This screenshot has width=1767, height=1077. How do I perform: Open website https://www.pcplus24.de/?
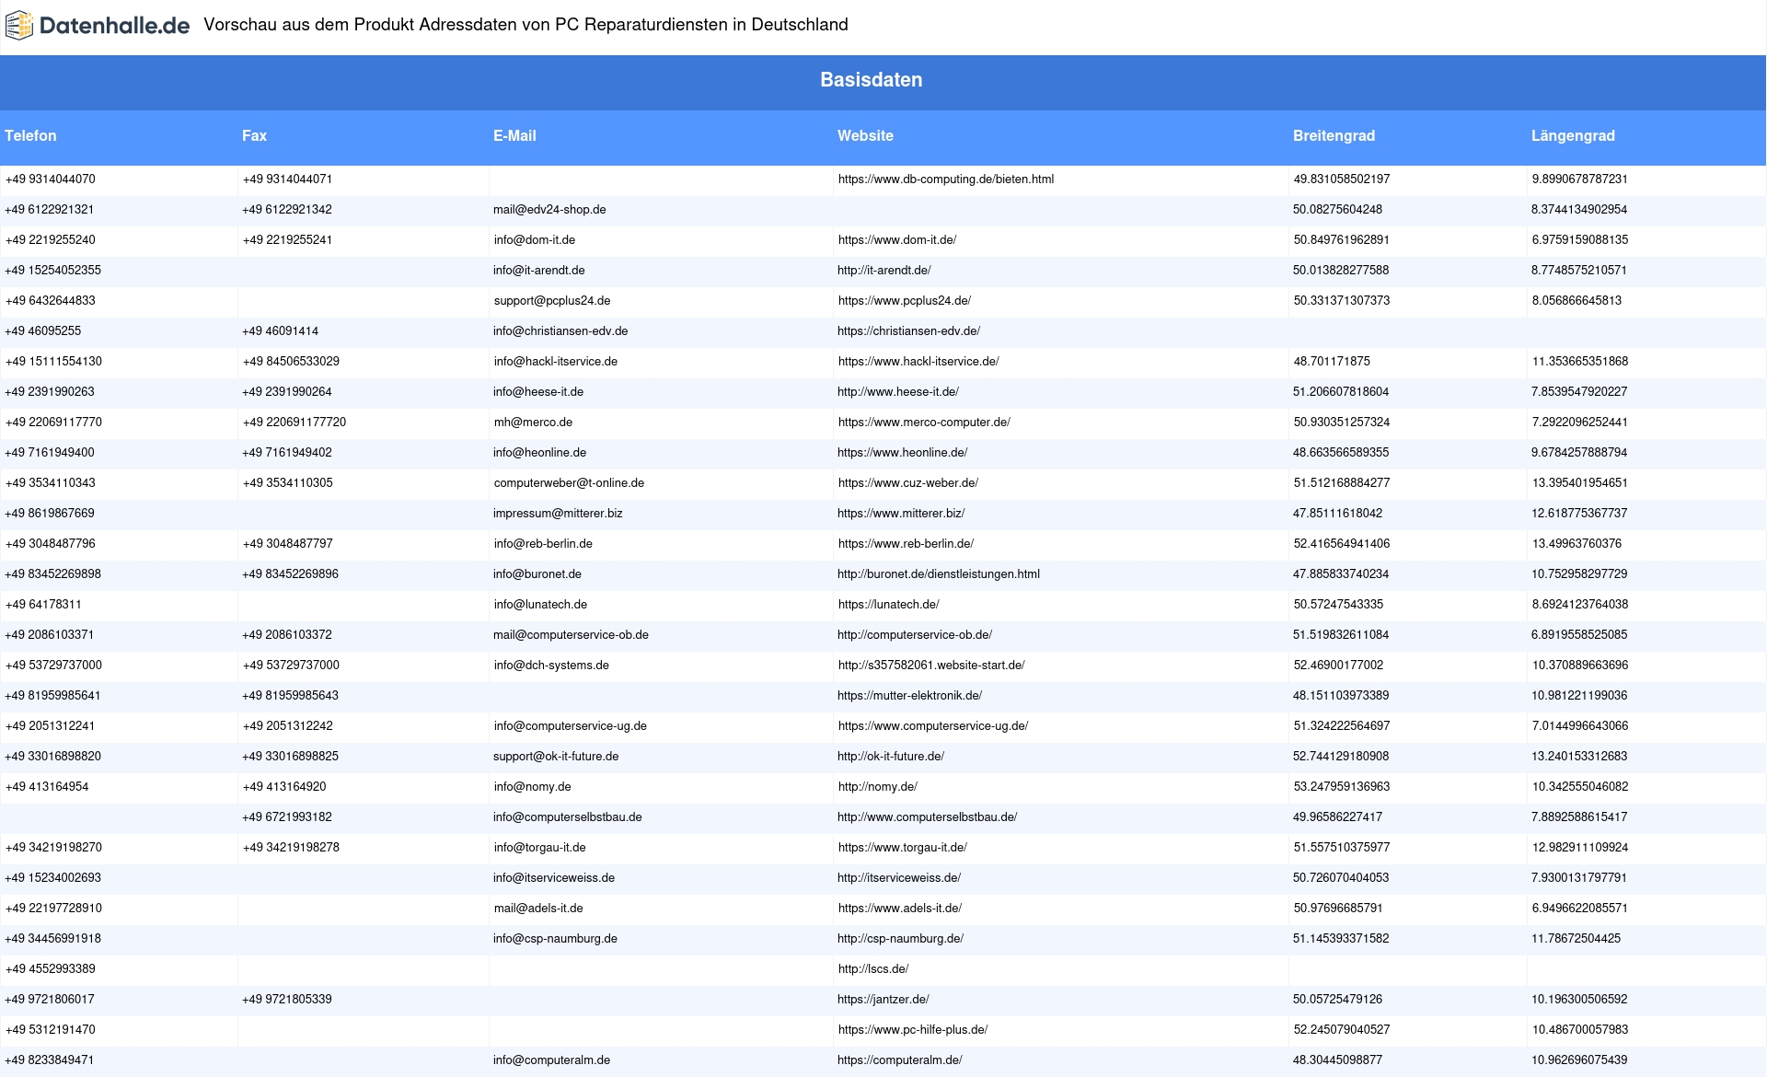[905, 301]
